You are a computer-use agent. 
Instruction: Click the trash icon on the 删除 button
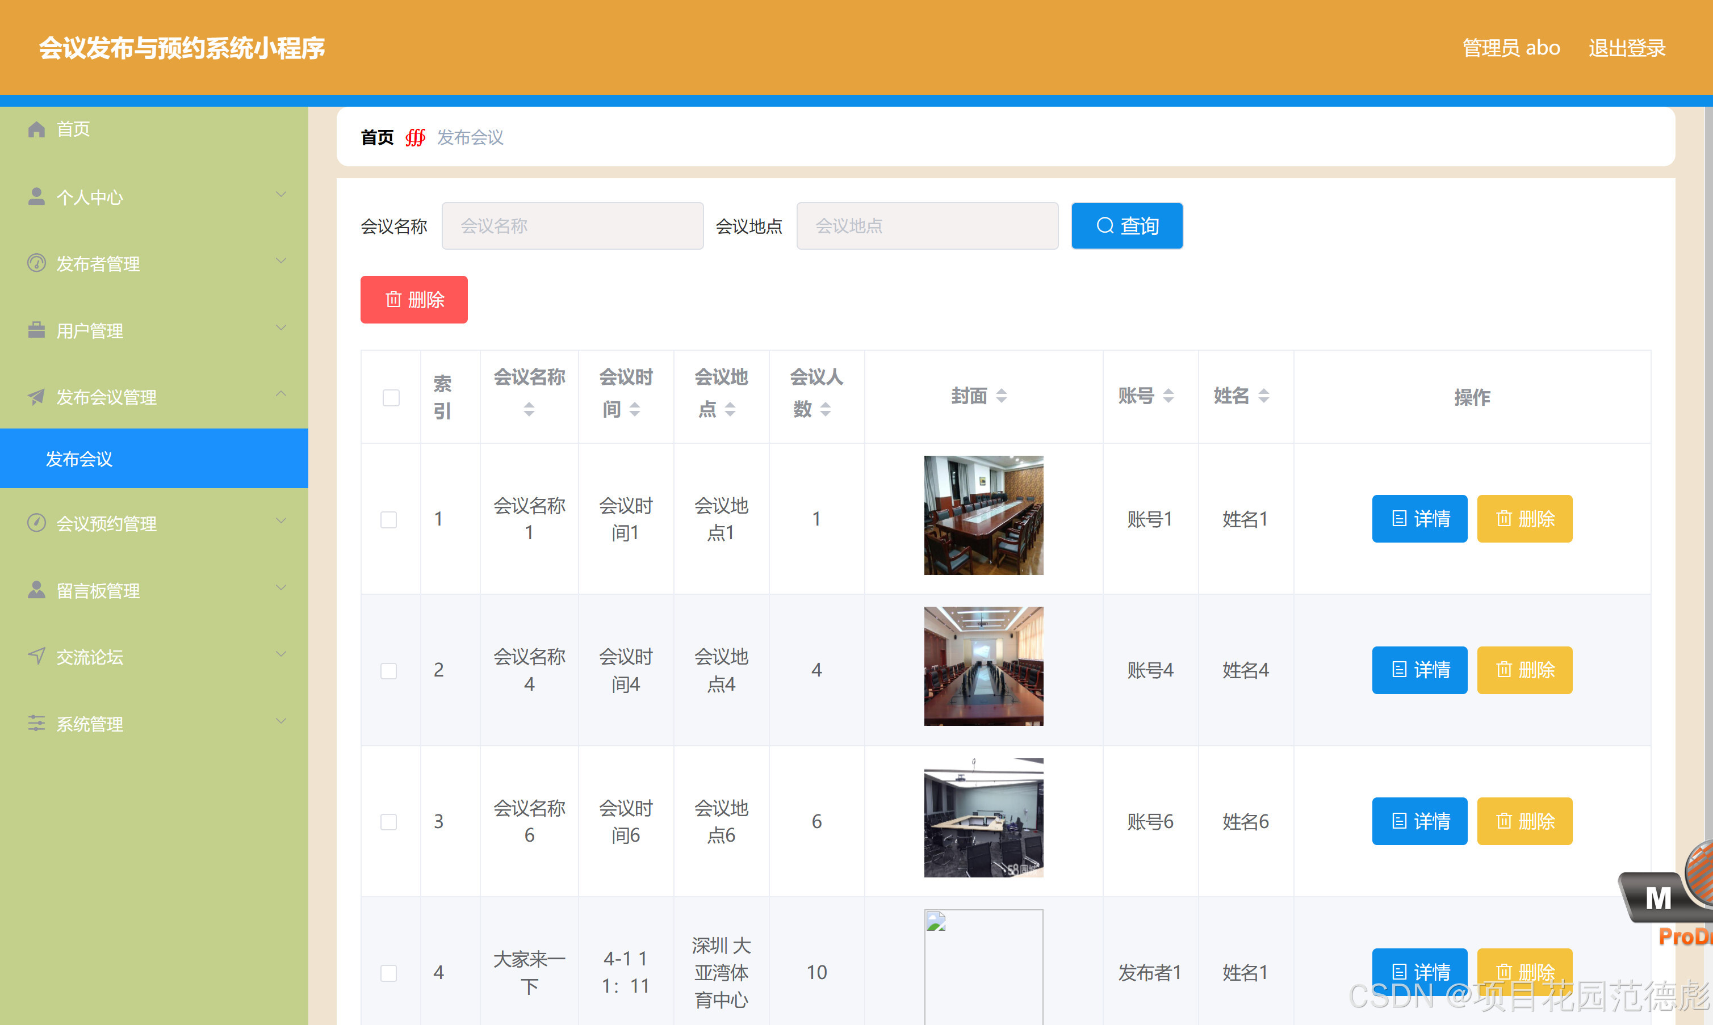(x=393, y=299)
